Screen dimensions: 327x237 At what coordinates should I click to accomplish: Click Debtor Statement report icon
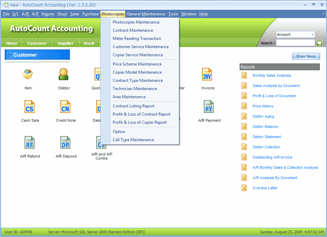point(244,137)
